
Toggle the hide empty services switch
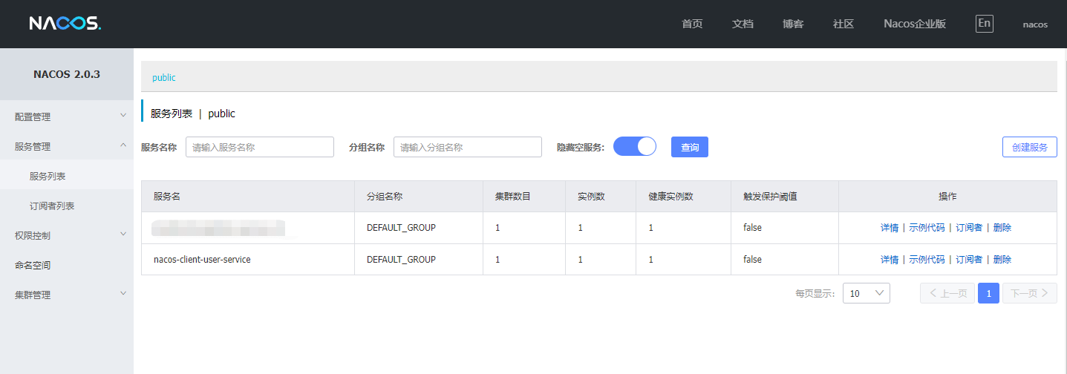[635, 146]
